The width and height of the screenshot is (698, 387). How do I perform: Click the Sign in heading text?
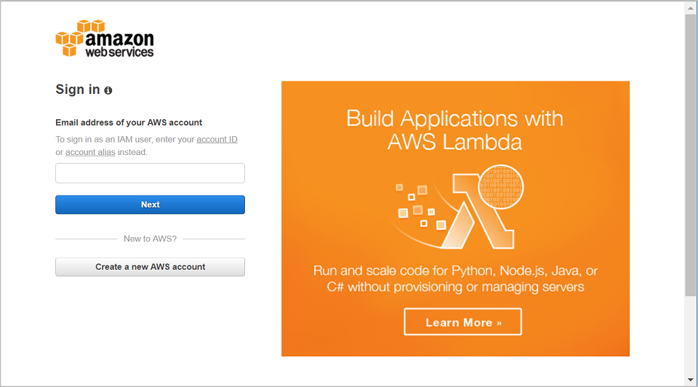[x=78, y=89]
